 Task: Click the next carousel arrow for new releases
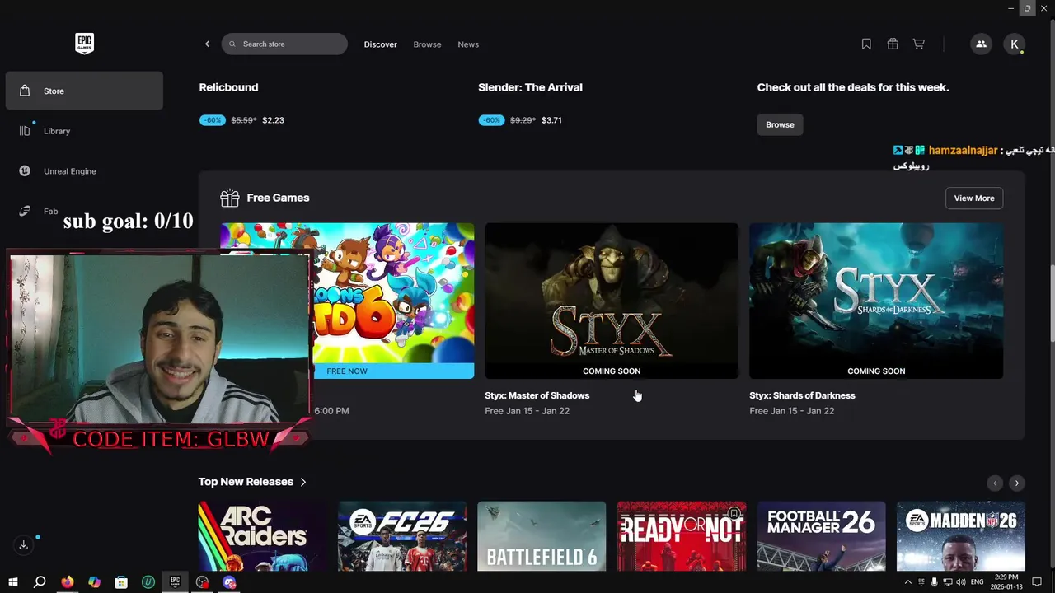pos(1017,483)
